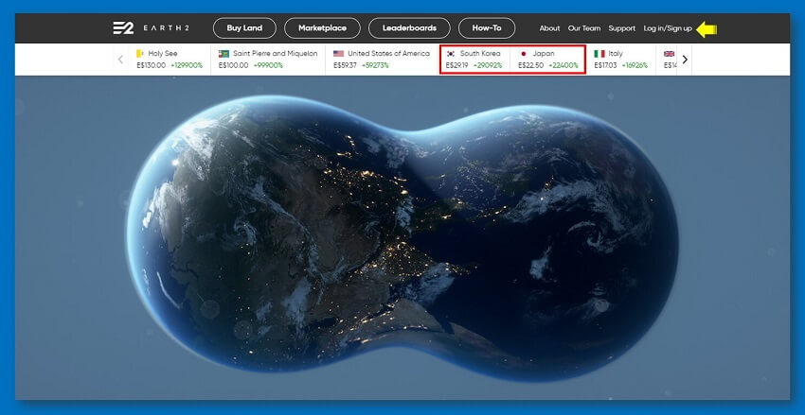Click the +59273% change value
The height and width of the screenshot is (415, 805).
click(375, 65)
